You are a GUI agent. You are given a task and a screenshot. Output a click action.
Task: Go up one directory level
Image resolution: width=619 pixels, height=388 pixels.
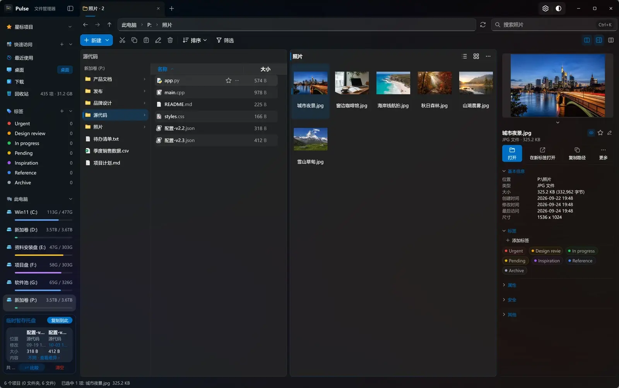point(109,25)
